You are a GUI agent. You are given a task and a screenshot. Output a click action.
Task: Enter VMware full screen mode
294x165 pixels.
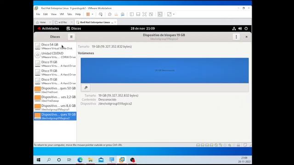144,14
